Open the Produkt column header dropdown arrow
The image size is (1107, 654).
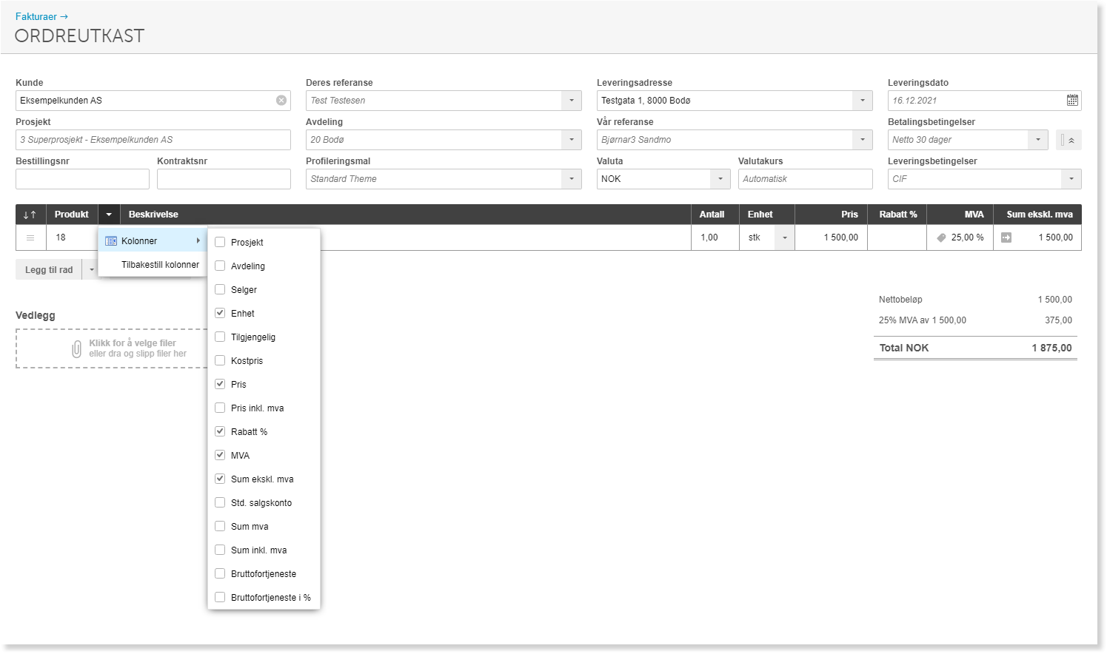(x=109, y=215)
